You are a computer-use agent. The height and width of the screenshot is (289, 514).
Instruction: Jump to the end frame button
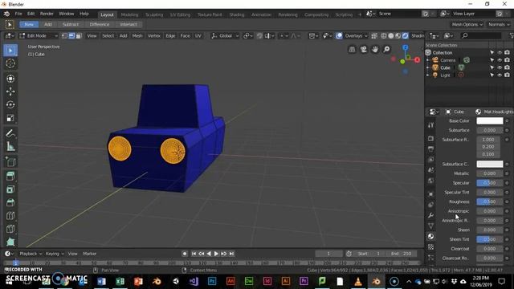pos(232,254)
